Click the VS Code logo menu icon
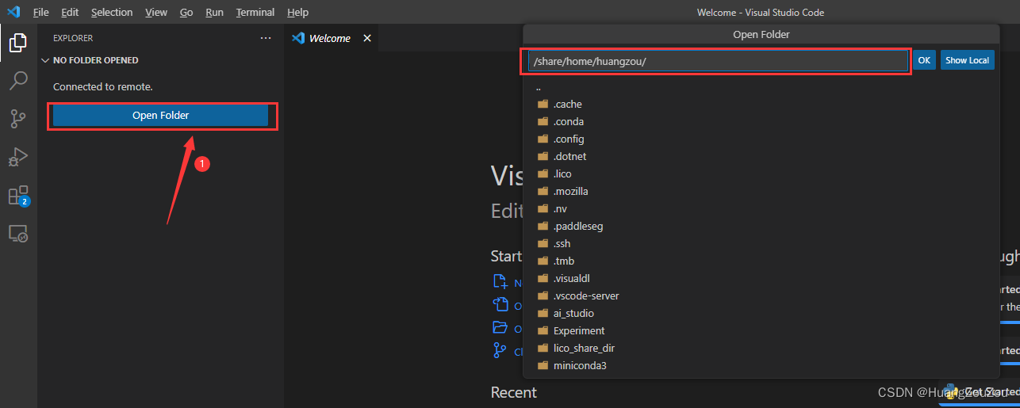1020x408 pixels. click(13, 12)
